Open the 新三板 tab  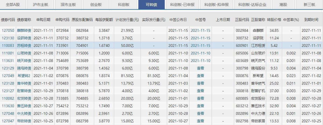coord(309,5)
